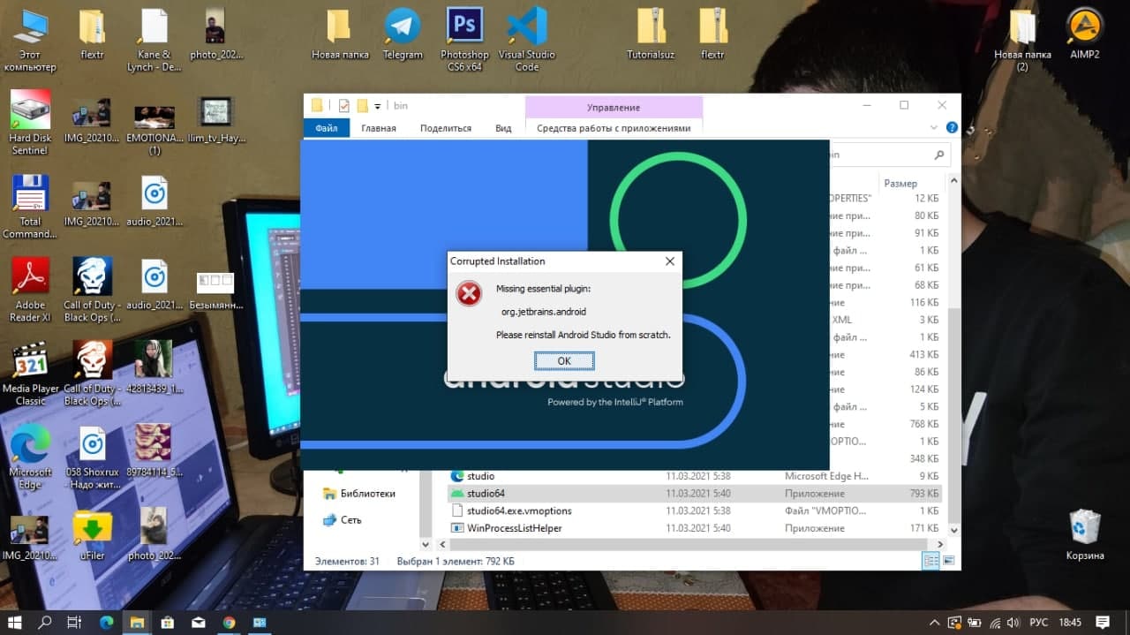
Task: Open Microsoft Store on taskbar
Action: click(167, 622)
